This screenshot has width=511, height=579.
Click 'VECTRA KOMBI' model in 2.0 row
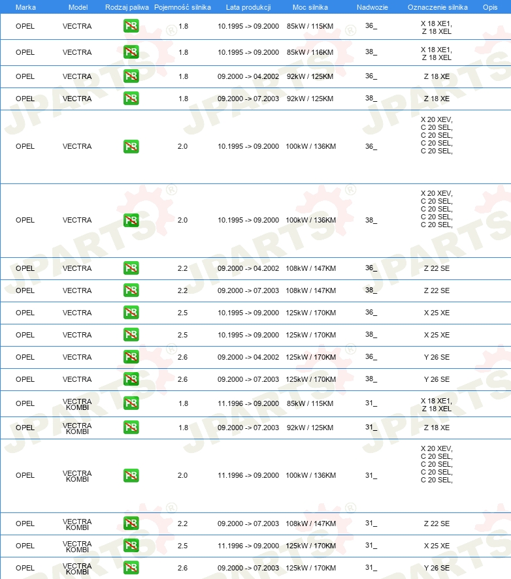(77, 476)
